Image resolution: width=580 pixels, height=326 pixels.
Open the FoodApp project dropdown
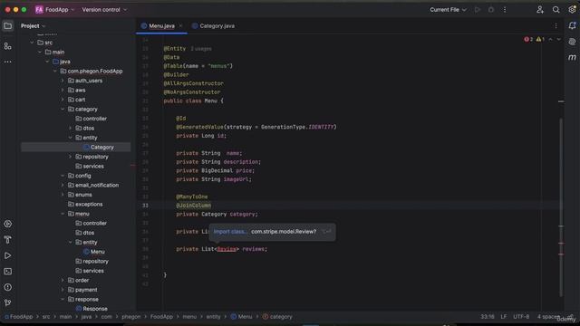(54, 10)
